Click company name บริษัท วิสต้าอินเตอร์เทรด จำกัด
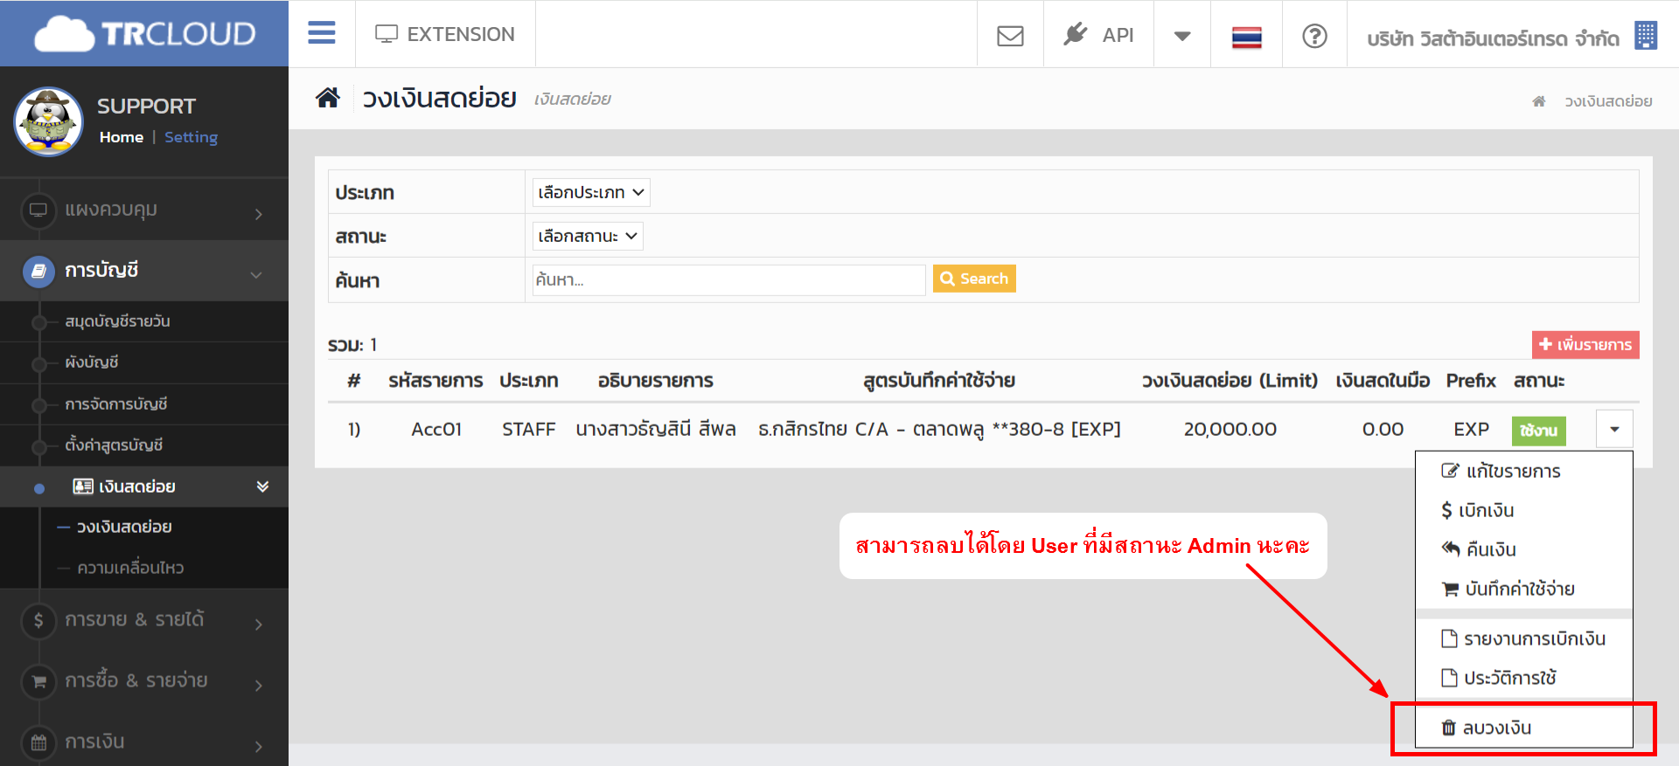 (x=1493, y=38)
